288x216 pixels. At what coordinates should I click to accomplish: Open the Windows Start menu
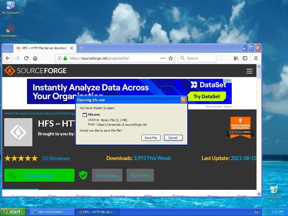click(x=13, y=212)
